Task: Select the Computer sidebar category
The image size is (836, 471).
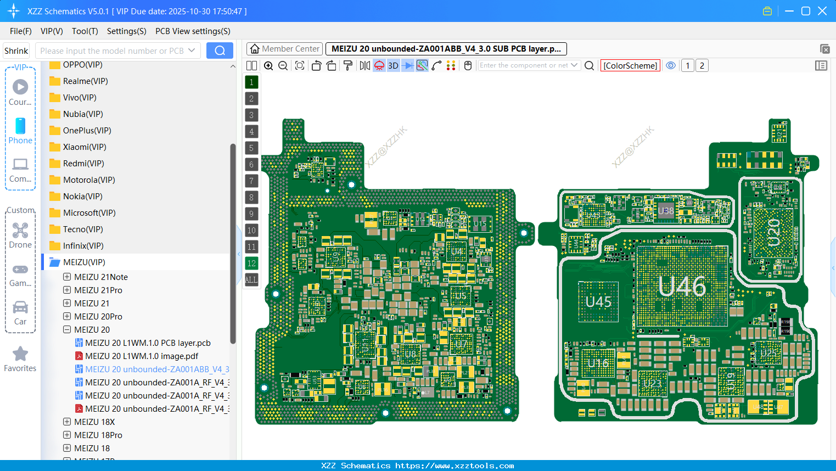Action: 20,170
